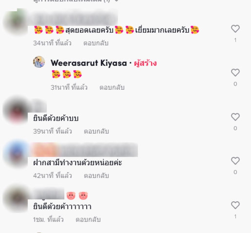Like the ฝากสามีทำงานด้วยหน่อยค่ะ comment

235,161
